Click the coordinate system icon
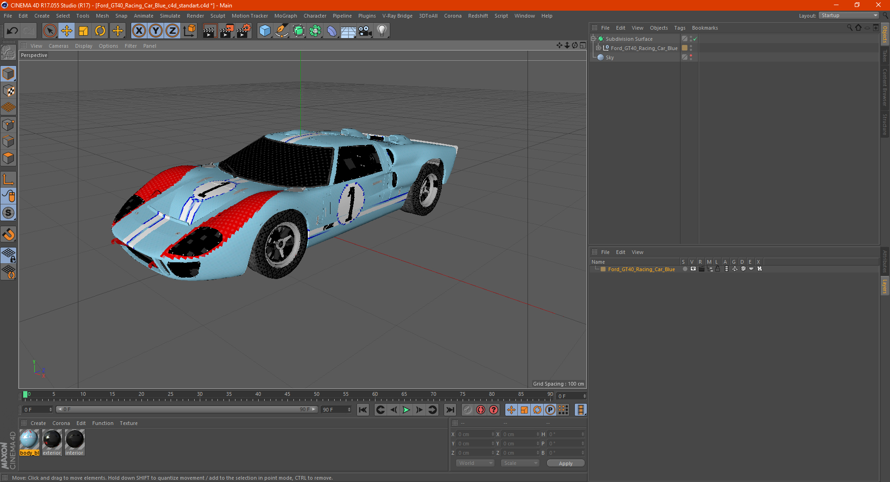This screenshot has width=890, height=482. tap(190, 31)
